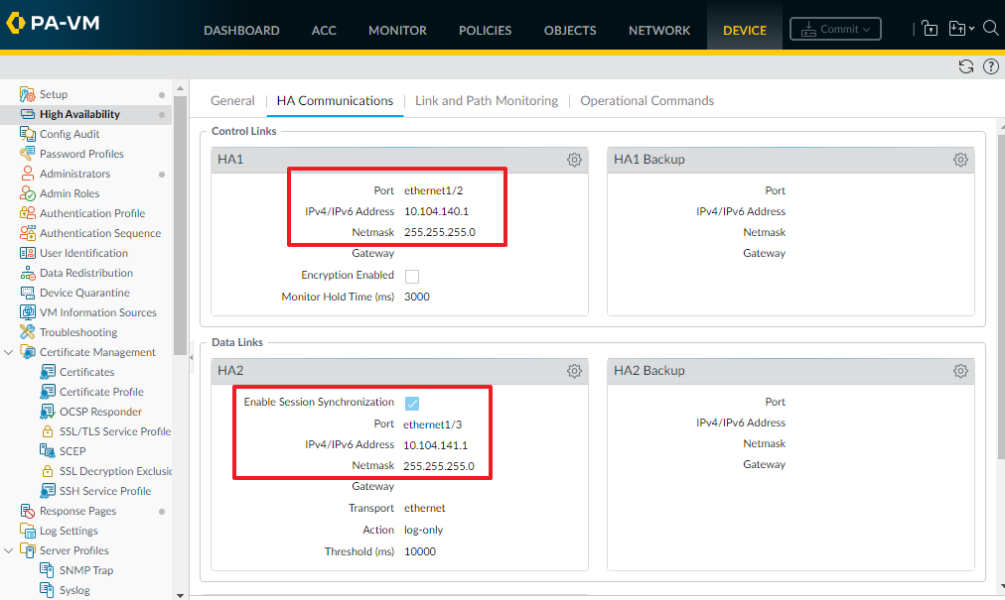
Task: Switch to the Link and Path Monitoring tab
Action: (487, 100)
